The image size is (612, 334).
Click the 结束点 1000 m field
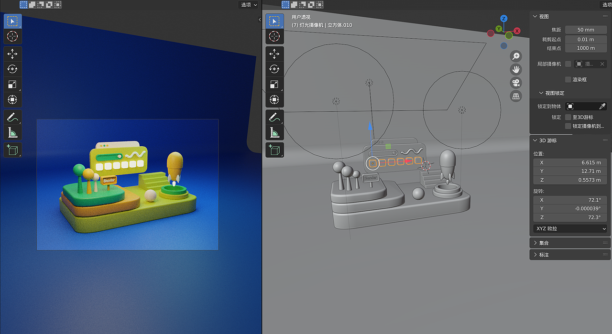click(586, 48)
